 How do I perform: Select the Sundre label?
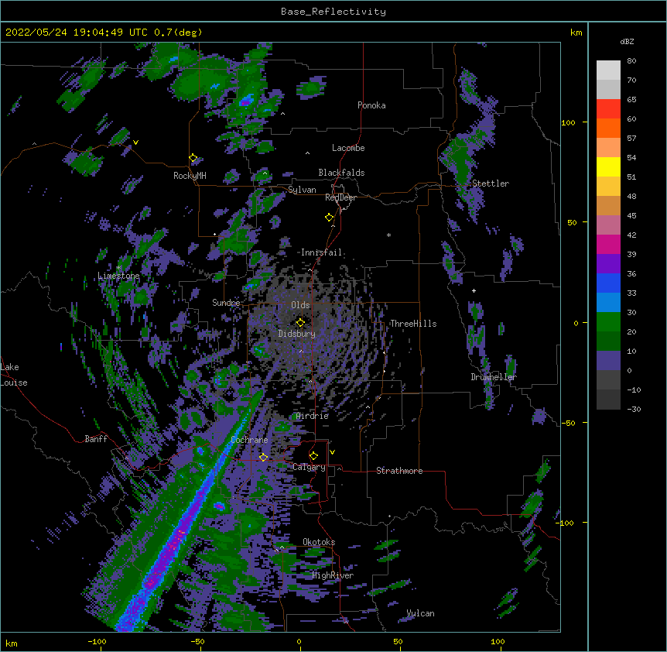(x=226, y=303)
